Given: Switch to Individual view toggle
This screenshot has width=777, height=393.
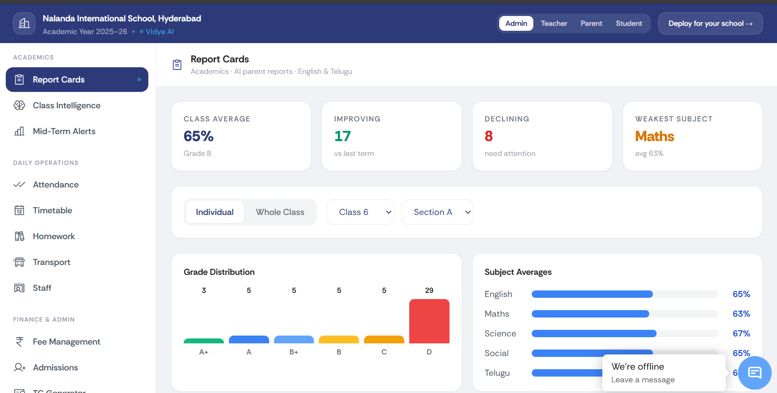Looking at the screenshot, I should point(214,212).
